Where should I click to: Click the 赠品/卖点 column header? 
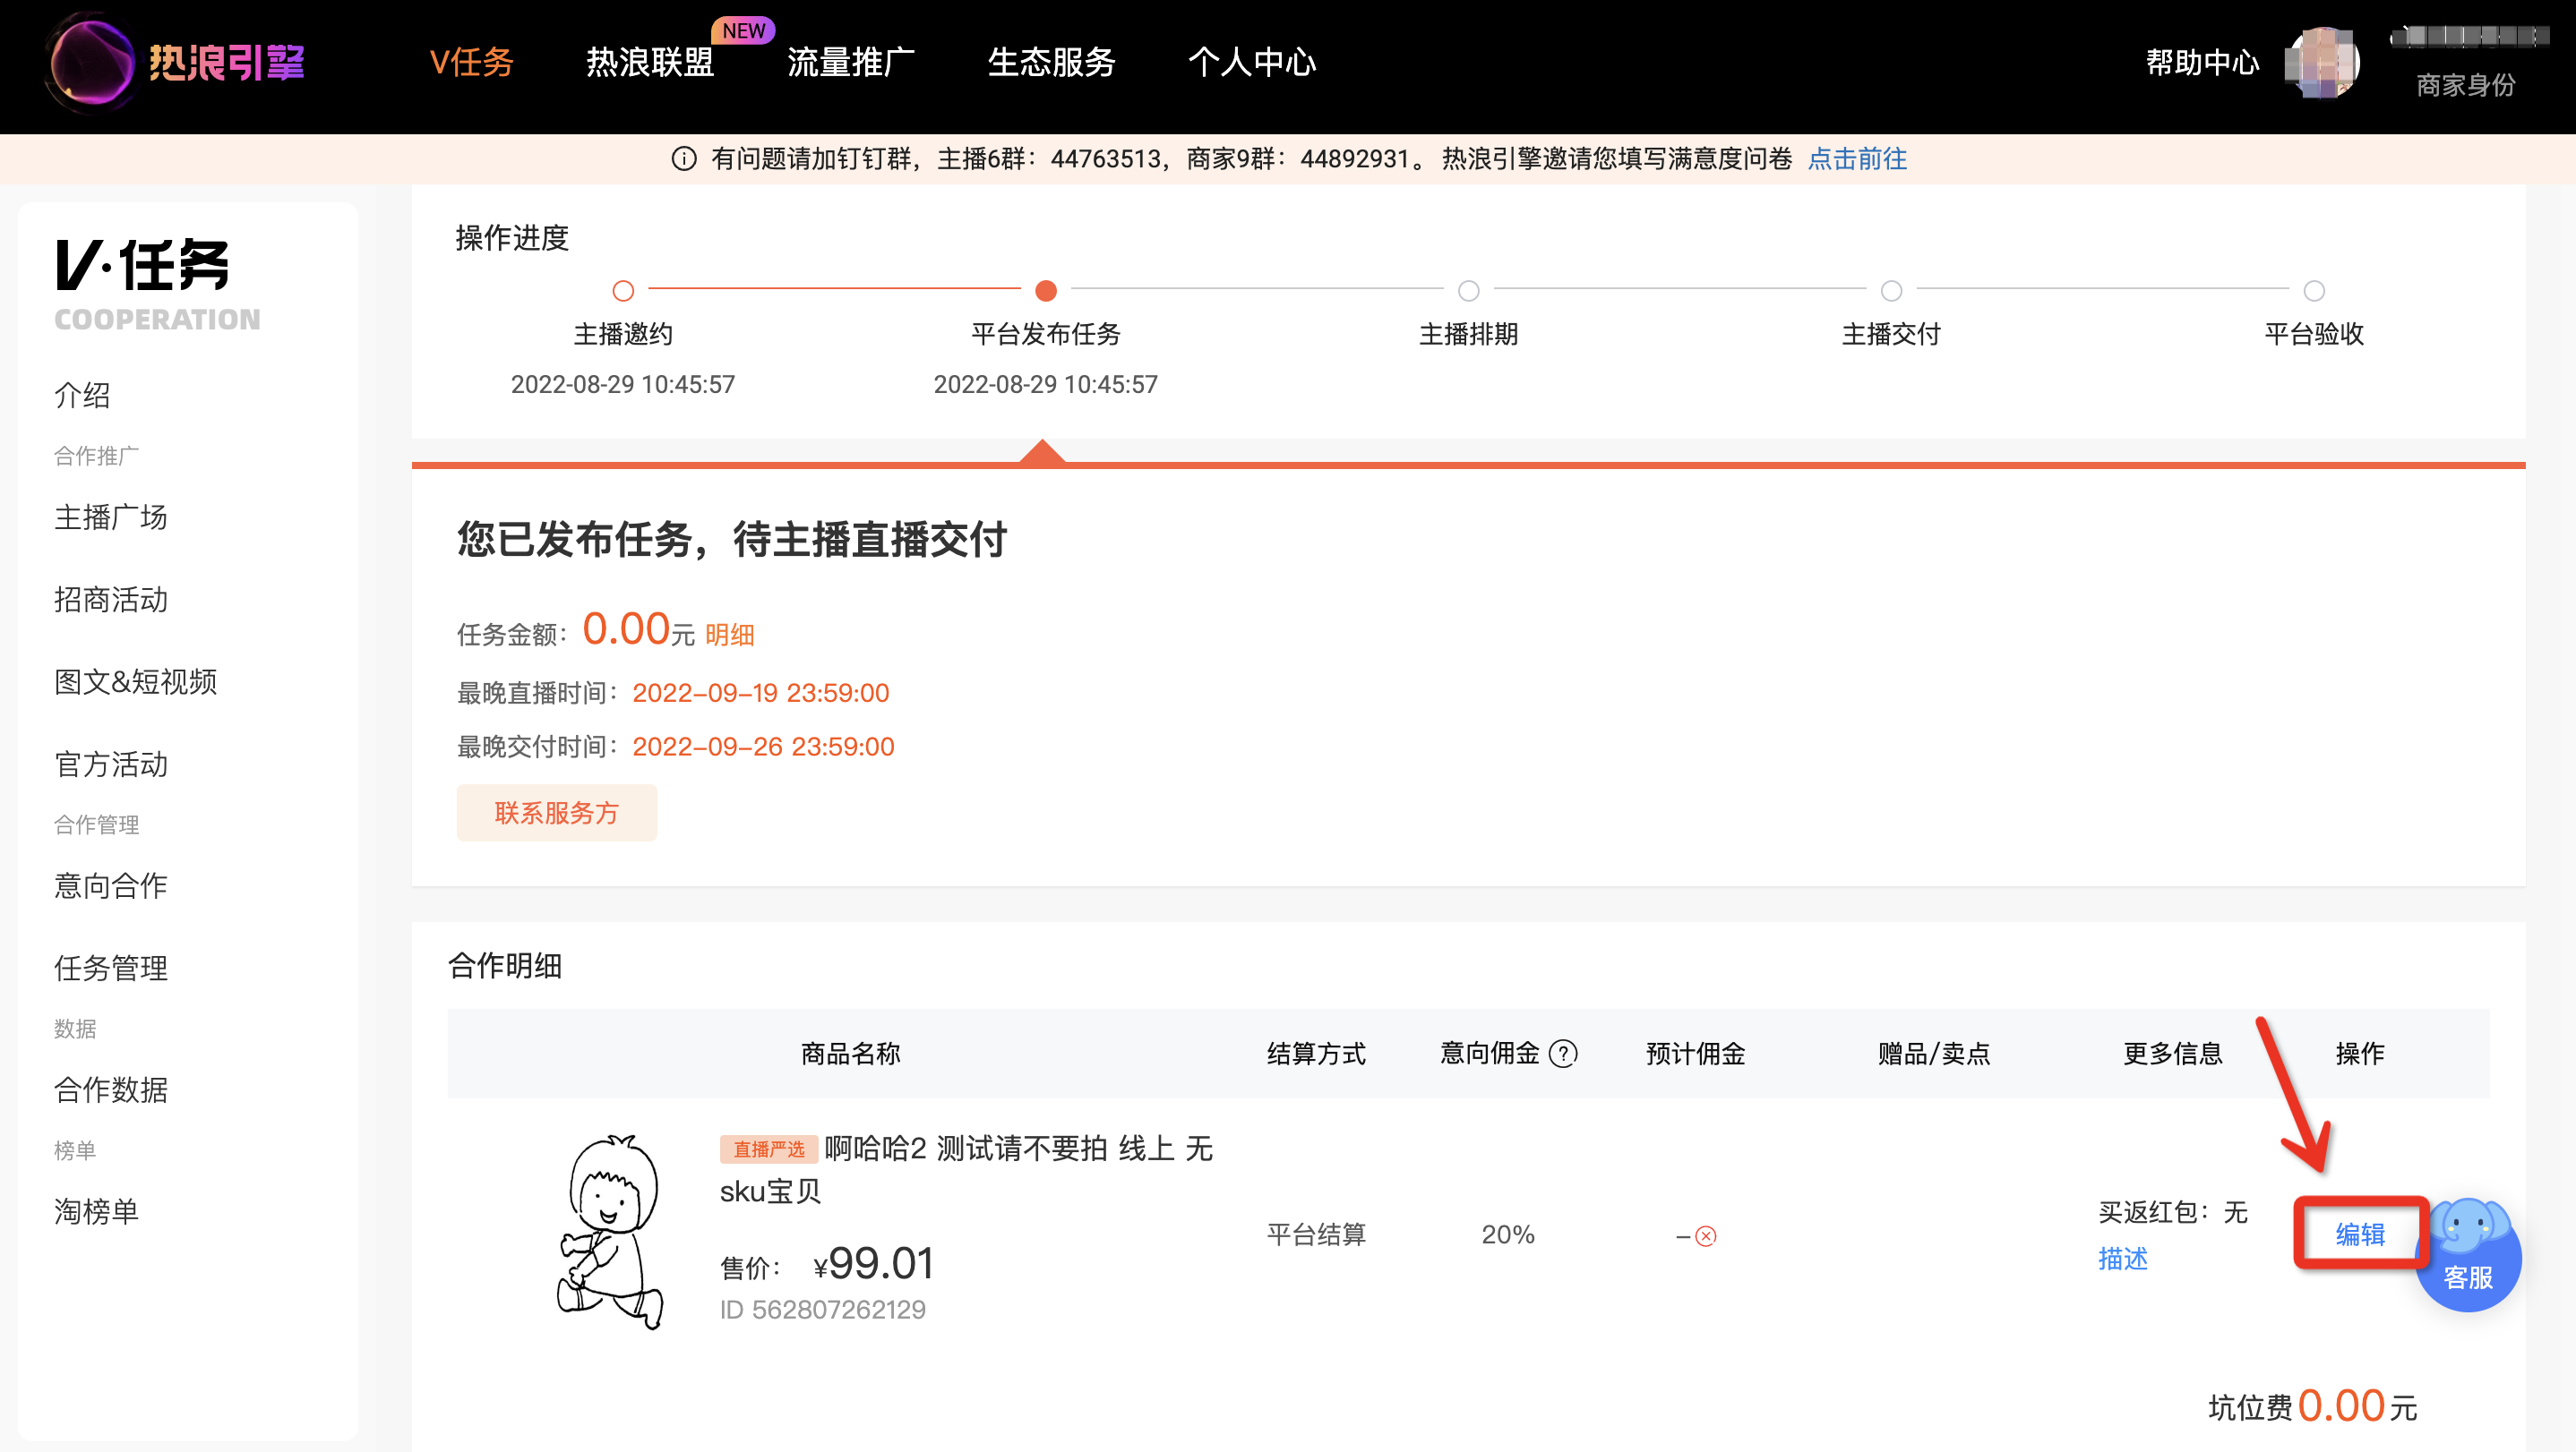(x=1934, y=1054)
